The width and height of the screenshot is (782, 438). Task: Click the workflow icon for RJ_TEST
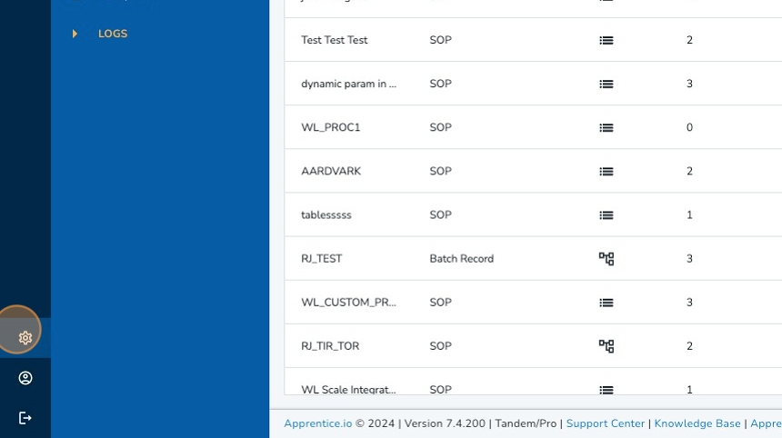pos(607,259)
